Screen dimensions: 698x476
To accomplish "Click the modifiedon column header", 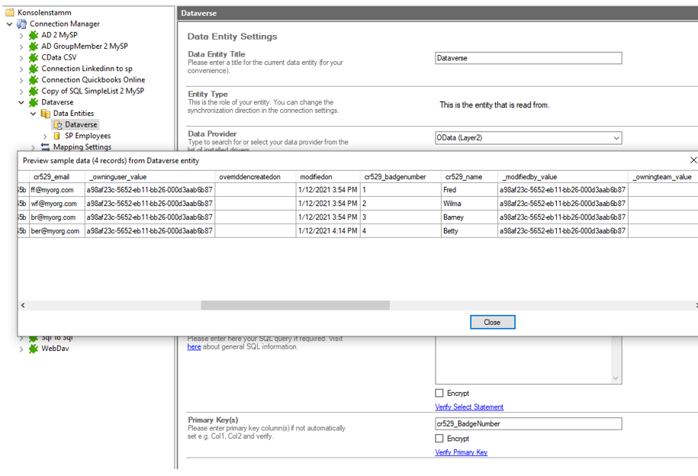I will pos(317,177).
